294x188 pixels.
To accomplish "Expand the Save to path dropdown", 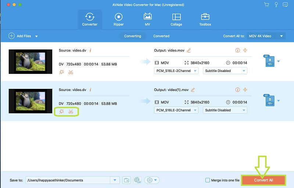I will pyautogui.click(x=115, y=180).
